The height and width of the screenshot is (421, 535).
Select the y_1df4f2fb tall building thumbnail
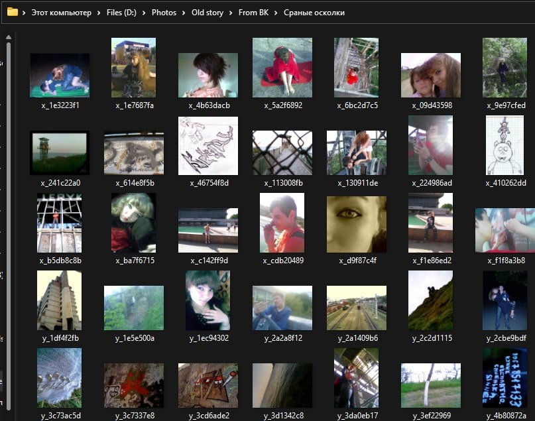click(60, 300)
